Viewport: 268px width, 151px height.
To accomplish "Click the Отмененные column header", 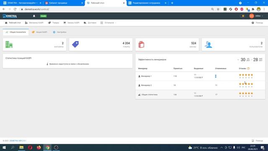I will (221, 68).
